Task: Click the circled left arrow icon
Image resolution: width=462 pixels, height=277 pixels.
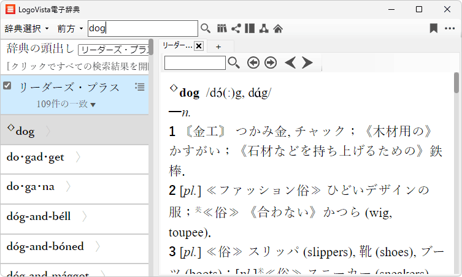Action: click(x=253, y=63)
